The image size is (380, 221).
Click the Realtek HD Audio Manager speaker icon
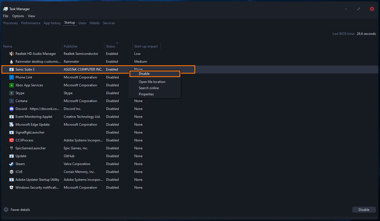click(x=12, y=54)
